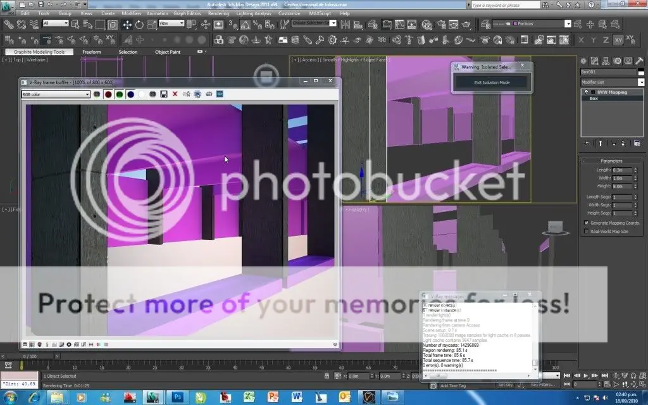Switch to the Freeform ribbon tab

point(91,52)
